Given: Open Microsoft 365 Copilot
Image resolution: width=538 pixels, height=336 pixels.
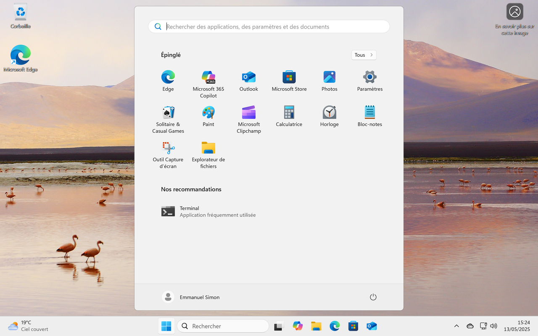Looking at the screenshot, I should click(208, 78).
